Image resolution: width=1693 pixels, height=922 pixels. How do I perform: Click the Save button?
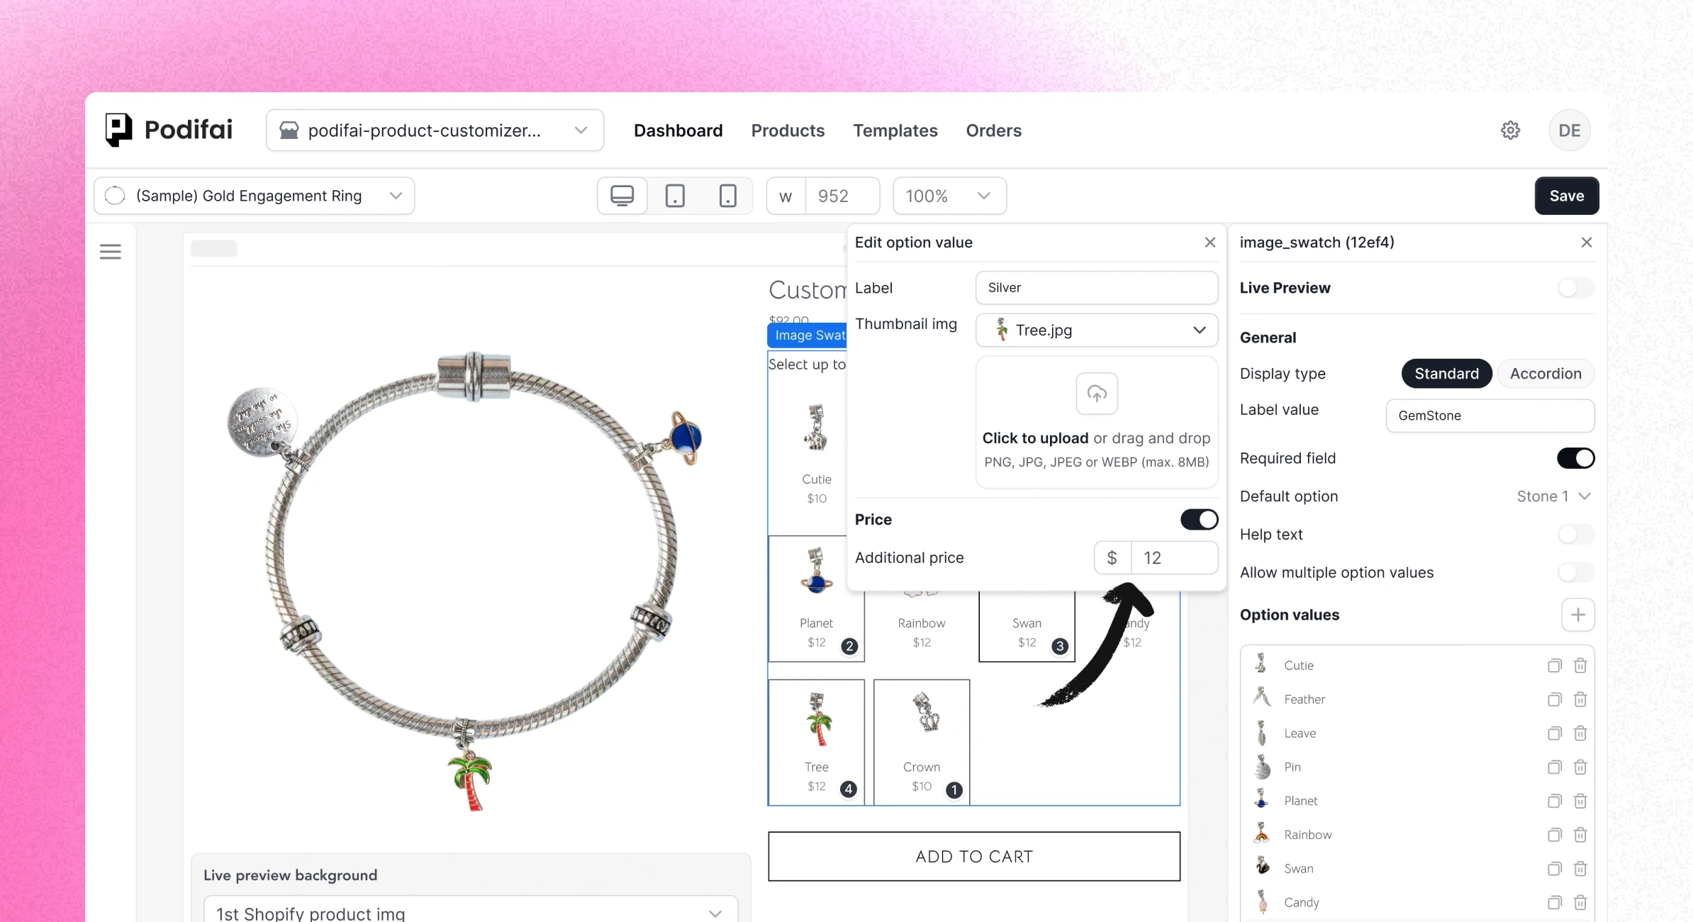[1566, 196]
